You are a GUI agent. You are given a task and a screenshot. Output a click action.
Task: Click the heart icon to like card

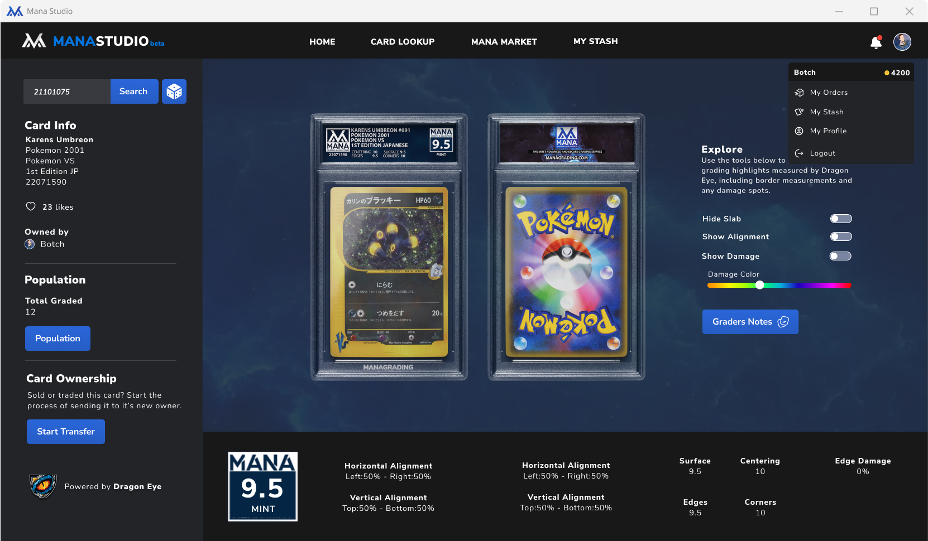click(x=31, y=207)
